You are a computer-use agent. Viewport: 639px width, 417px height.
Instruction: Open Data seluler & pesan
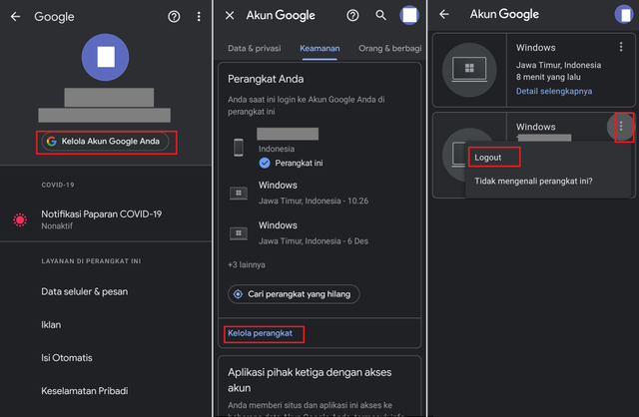coord(84,291)
